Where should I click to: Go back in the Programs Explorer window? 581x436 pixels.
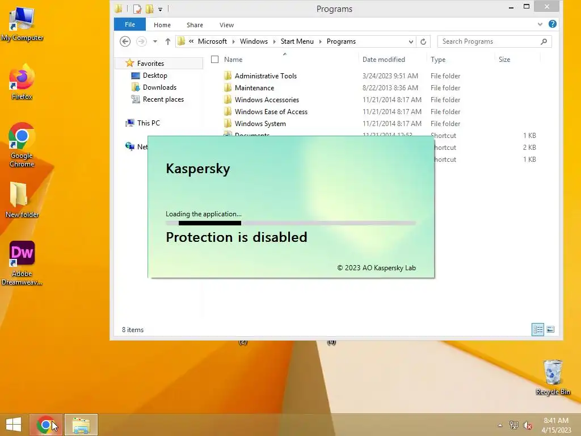click(x=125, y=41)
